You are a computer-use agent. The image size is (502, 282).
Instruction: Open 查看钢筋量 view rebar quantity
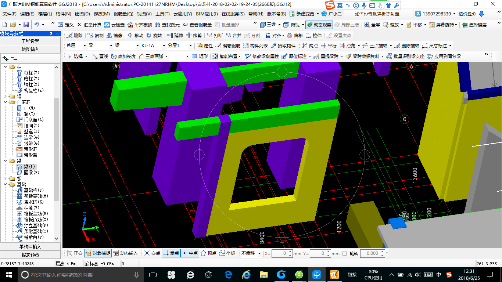pyautogui.click(x=197, y=25)
